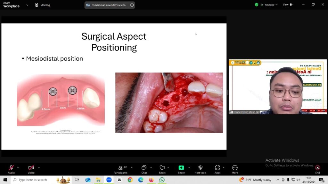Expand chevron beside Chat
This screenshot has height=184, width=328.
click(151, 167)
